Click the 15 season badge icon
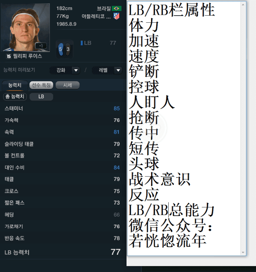Screen dimensions: 256x272 click(9, 56)
